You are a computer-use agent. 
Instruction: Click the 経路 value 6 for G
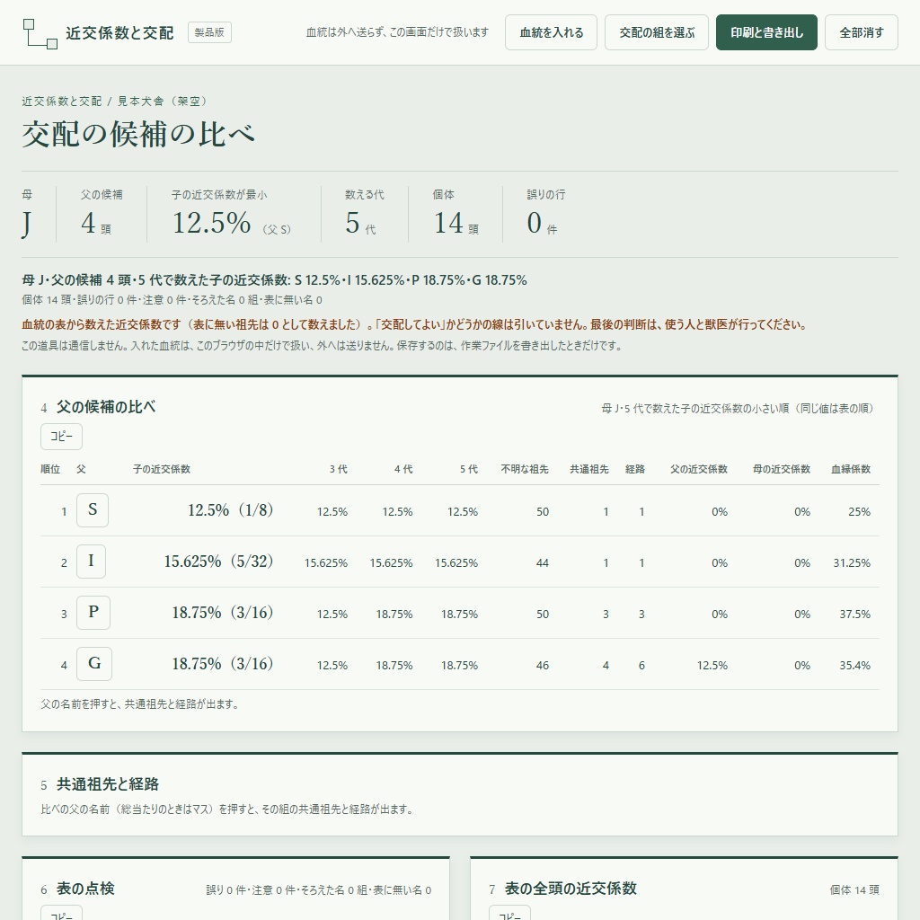[x=641, y=666]
